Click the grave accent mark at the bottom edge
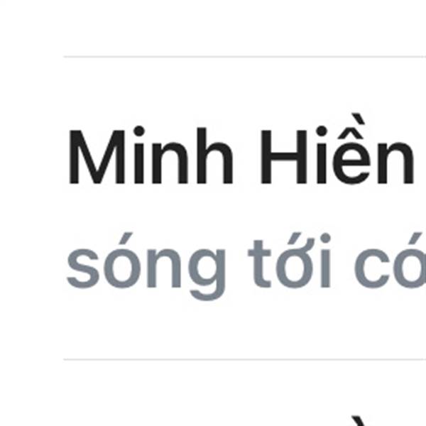The height and width of the screenshot is (426, 426). tap(359, 420)
